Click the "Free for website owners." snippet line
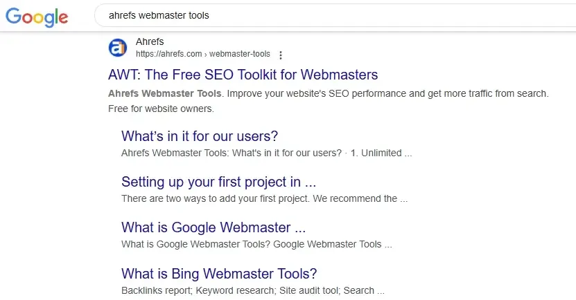576x300 pixels. click(x=161, y=109)
